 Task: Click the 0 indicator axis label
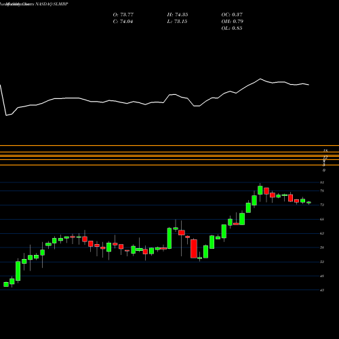[324, 170]
